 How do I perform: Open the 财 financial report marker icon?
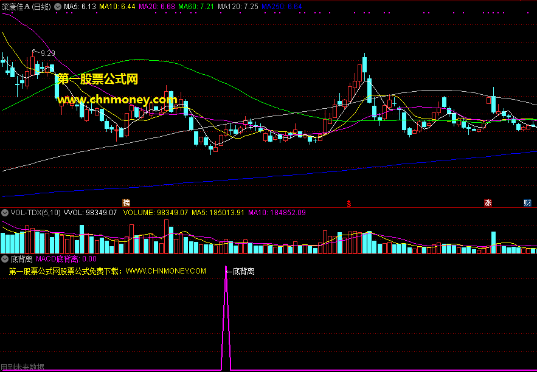[x=527, y=202]
